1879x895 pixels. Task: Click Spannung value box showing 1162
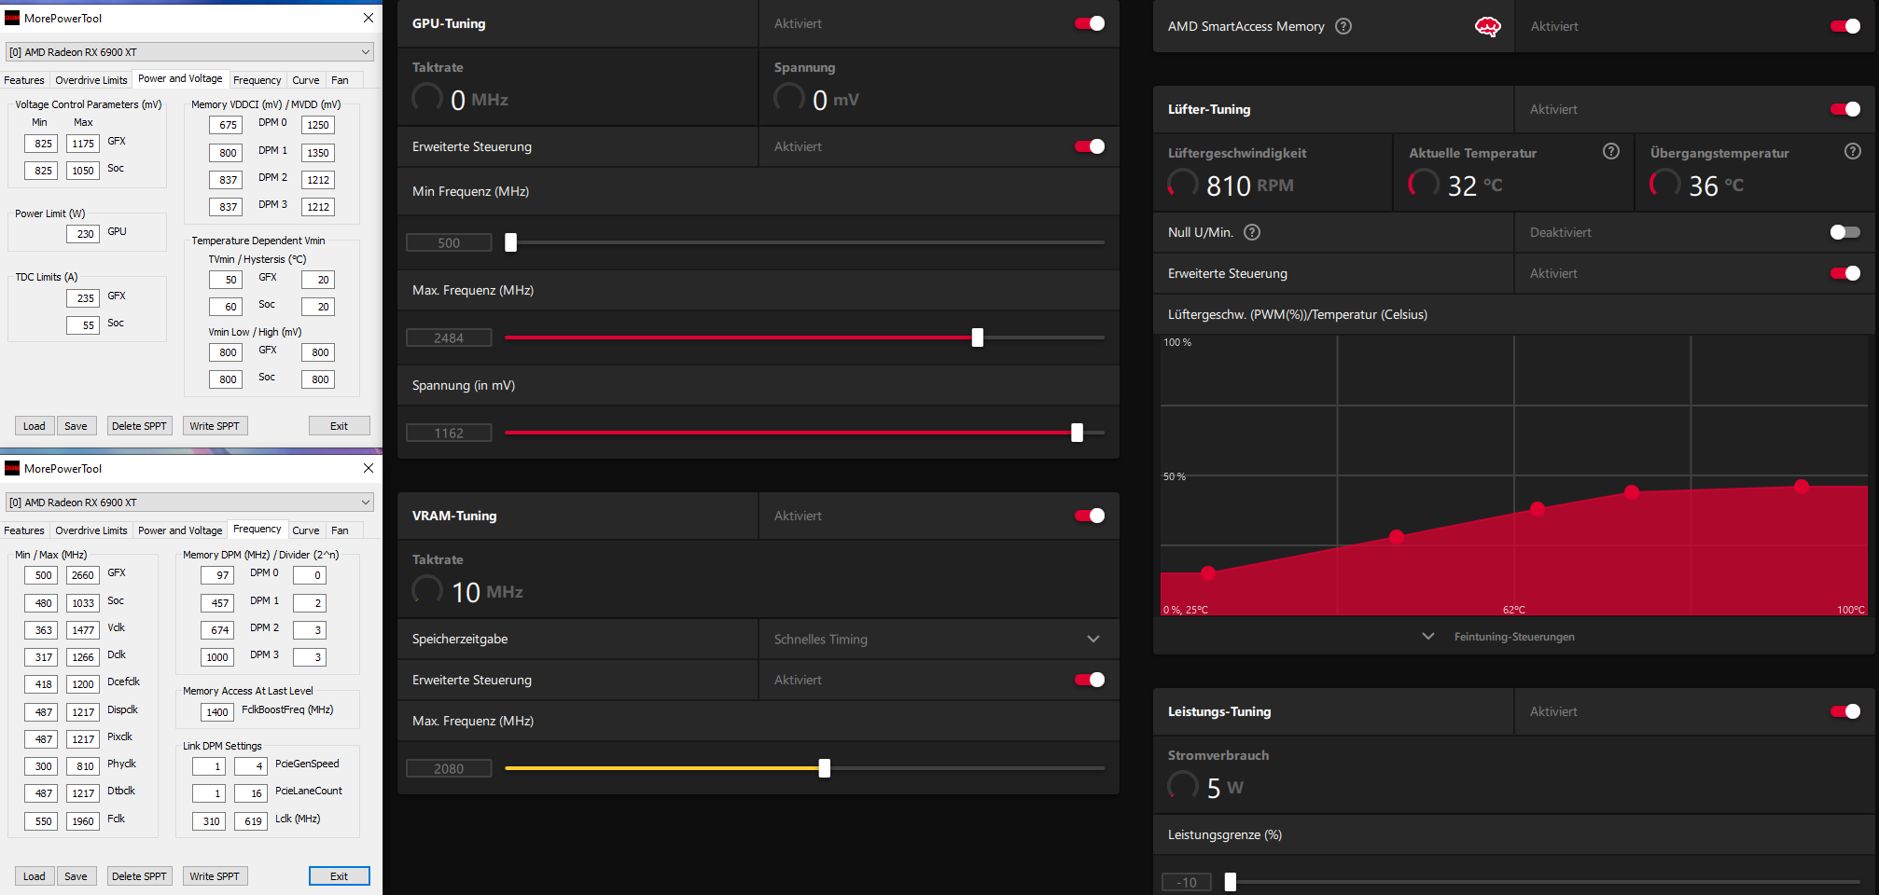click(x=449, y=433)
